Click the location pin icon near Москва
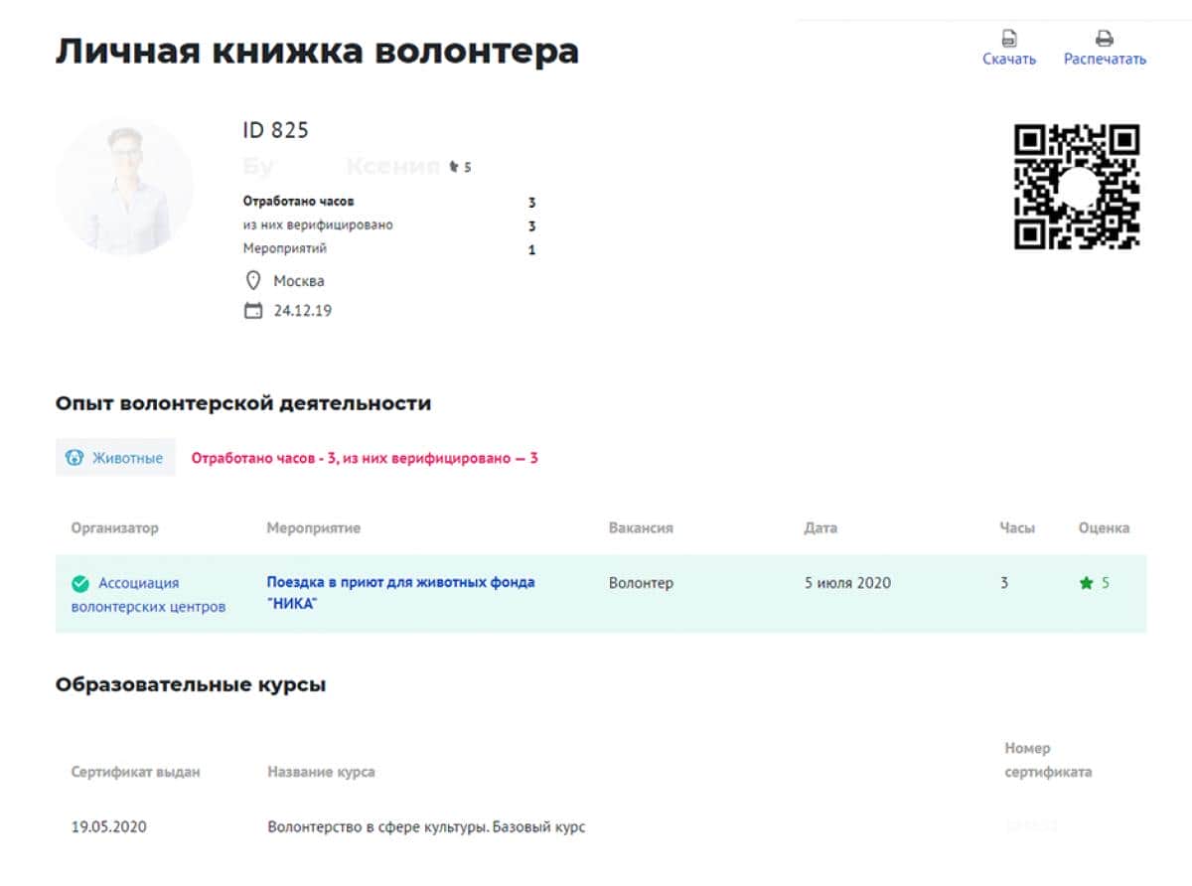 point(253,281)
